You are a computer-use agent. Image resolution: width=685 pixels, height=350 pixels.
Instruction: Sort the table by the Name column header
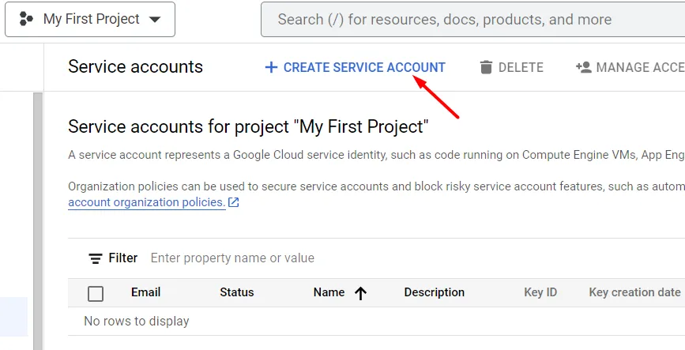coord(329,292)
